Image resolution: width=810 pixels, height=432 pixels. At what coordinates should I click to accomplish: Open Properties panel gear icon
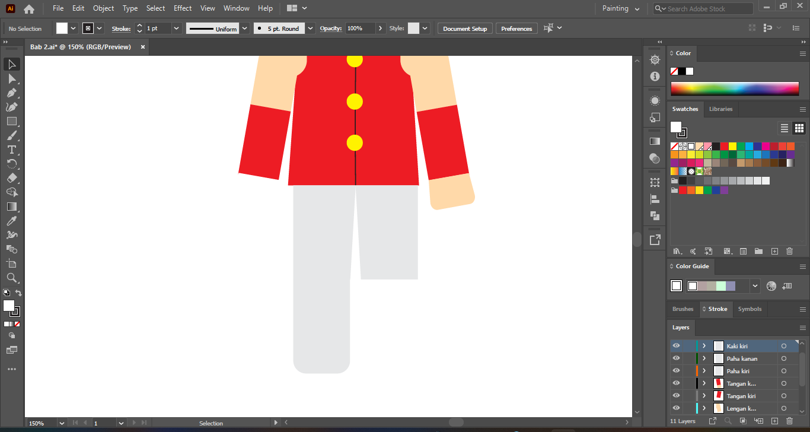(x=655, y=60)
